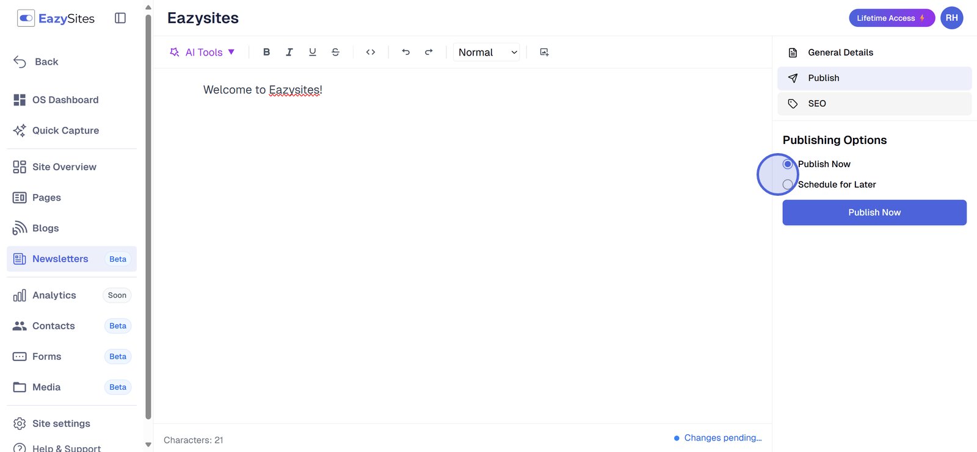Click the Characters: 21 counter
977x452 pixels.
click(194, 440)
